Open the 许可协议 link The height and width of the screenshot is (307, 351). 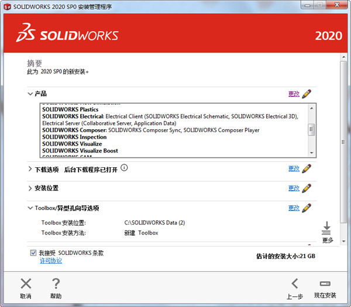coord(50,261)
